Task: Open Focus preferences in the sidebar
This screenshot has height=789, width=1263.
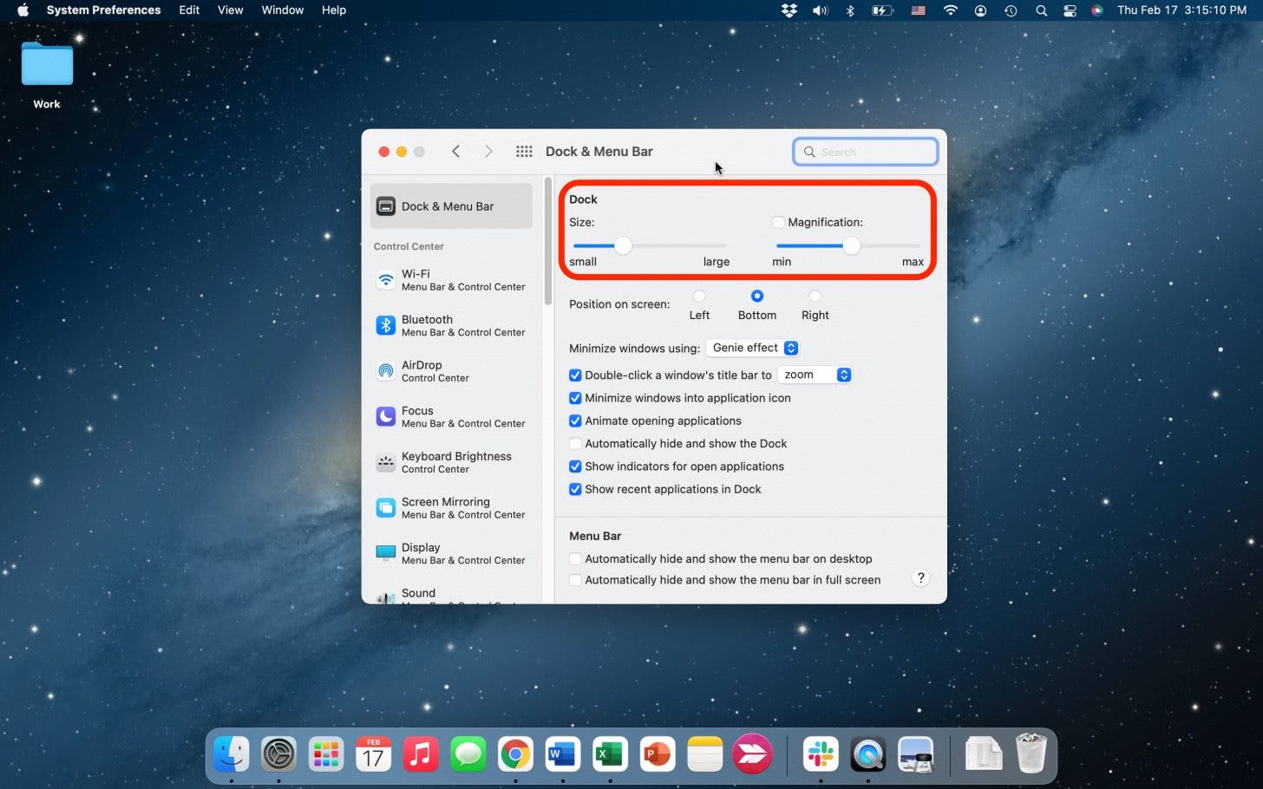Action: (x=417, y=416)
